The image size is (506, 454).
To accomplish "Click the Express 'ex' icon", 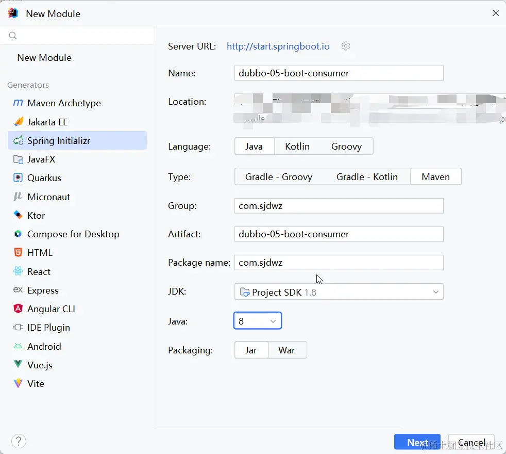I will coord(18,290).
